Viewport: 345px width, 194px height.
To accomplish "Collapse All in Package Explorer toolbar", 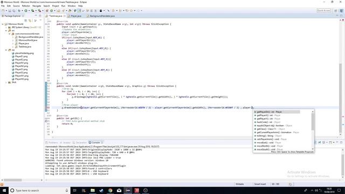I will (25, 20).
